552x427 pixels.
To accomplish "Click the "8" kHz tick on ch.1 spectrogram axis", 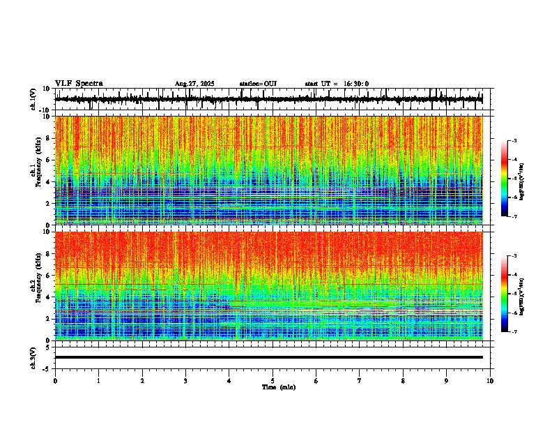I will coord(48,138).
